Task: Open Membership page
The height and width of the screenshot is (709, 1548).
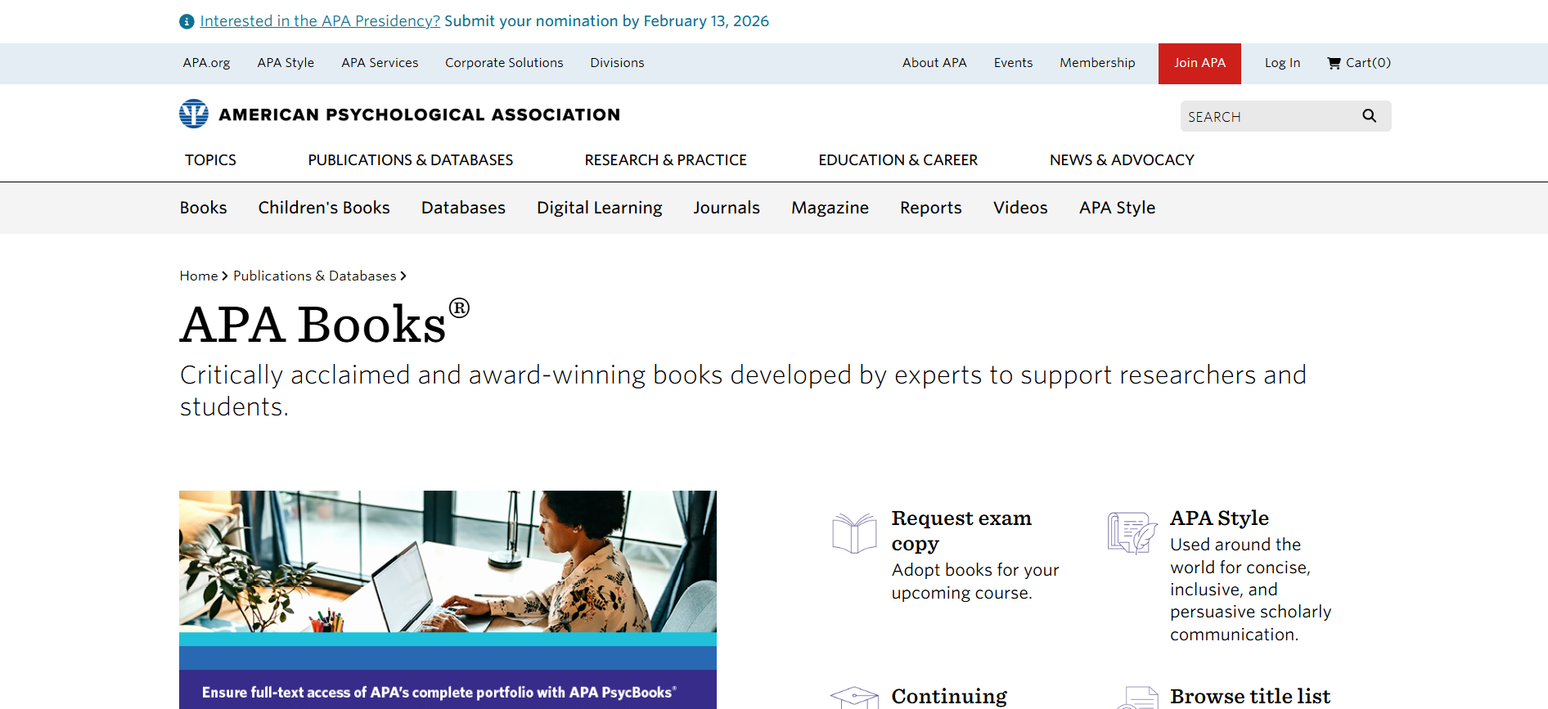Action: tap(1097, 63)
